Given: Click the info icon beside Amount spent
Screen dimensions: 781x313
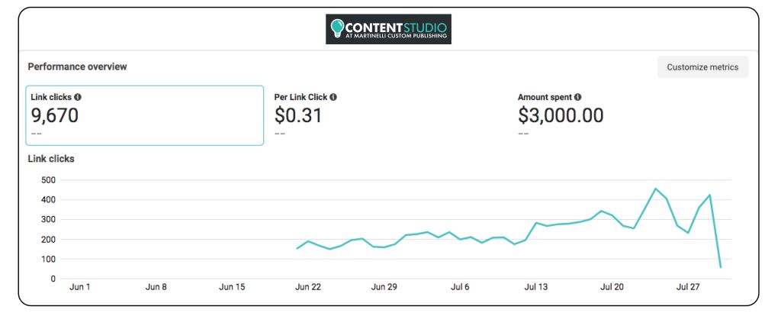Looking at the screenshot, I should pyautogui.click(x=577, y=98).
